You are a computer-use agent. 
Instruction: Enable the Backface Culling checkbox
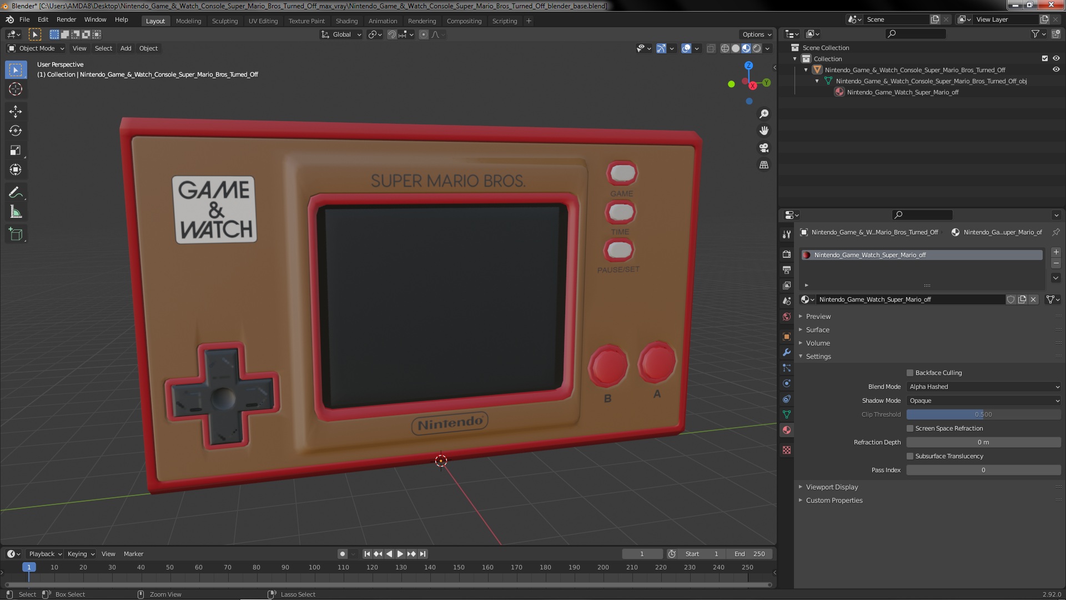[910, 373]
